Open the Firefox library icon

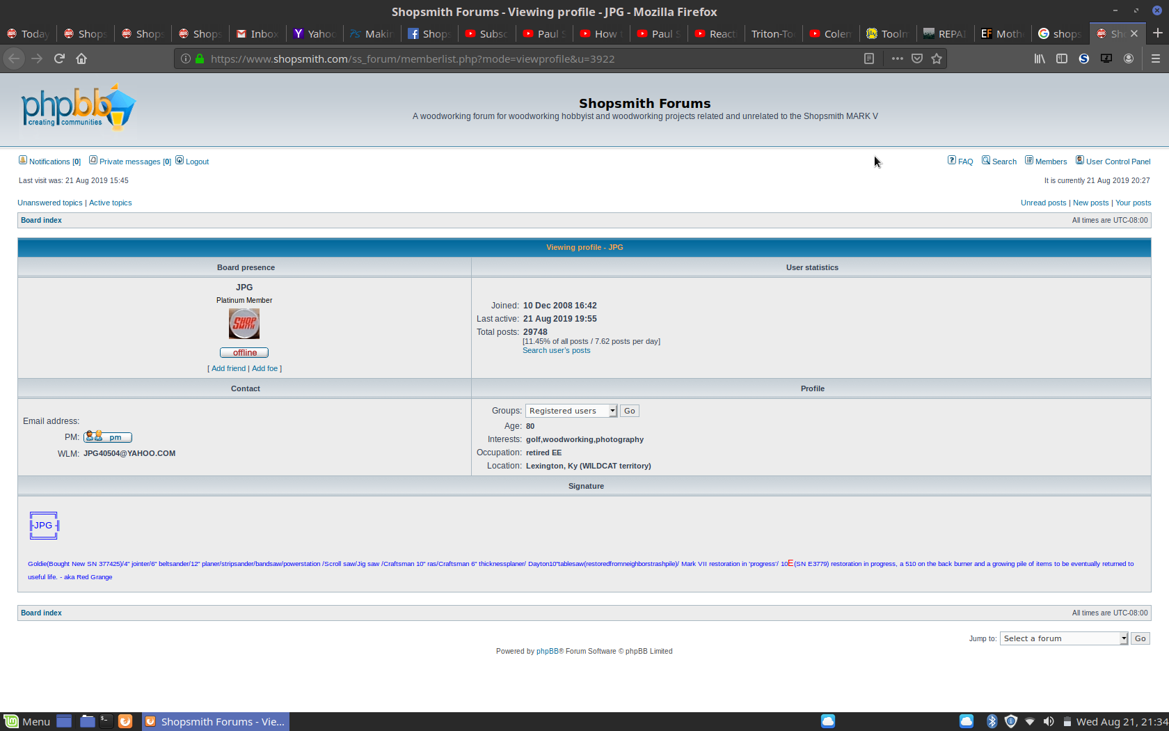coord(1040,58)
